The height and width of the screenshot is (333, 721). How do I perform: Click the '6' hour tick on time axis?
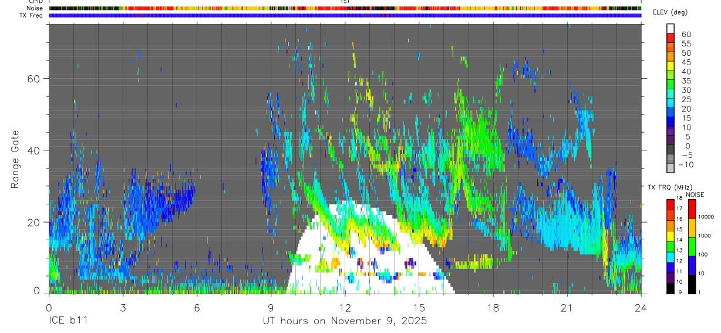point(197,308)
